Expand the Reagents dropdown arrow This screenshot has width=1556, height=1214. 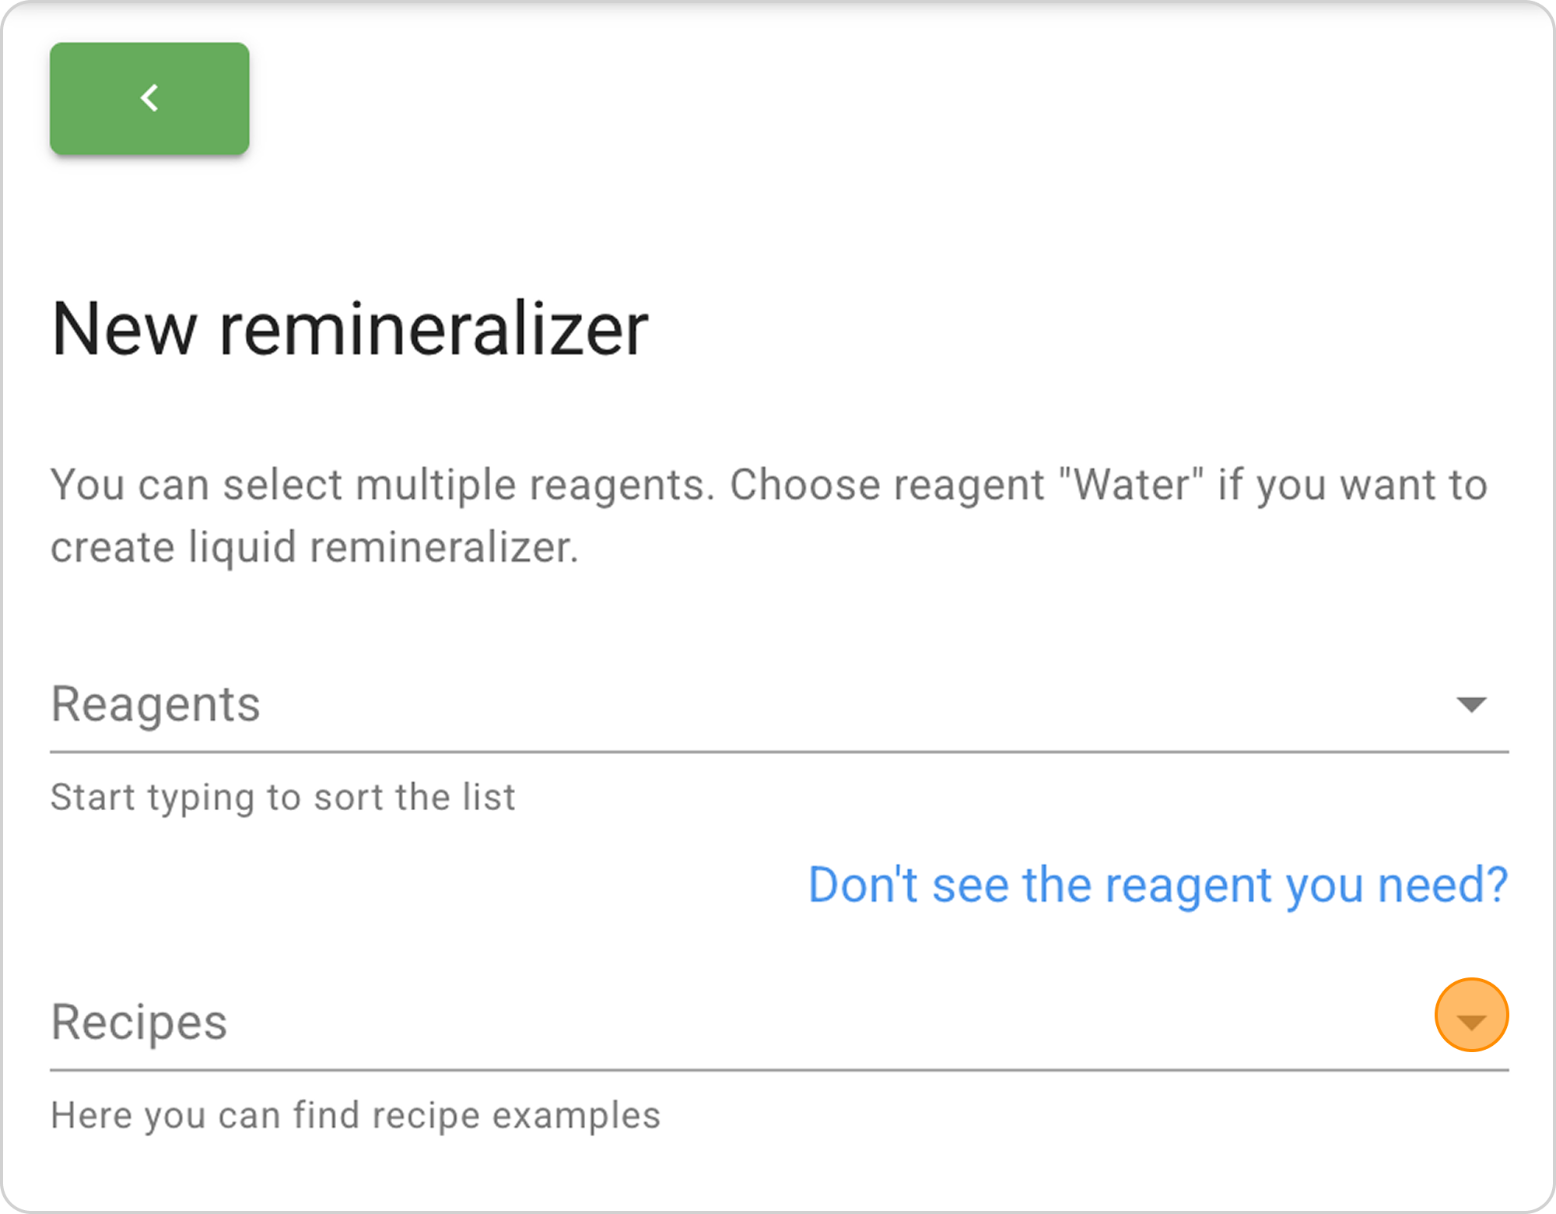[1470, 704]
